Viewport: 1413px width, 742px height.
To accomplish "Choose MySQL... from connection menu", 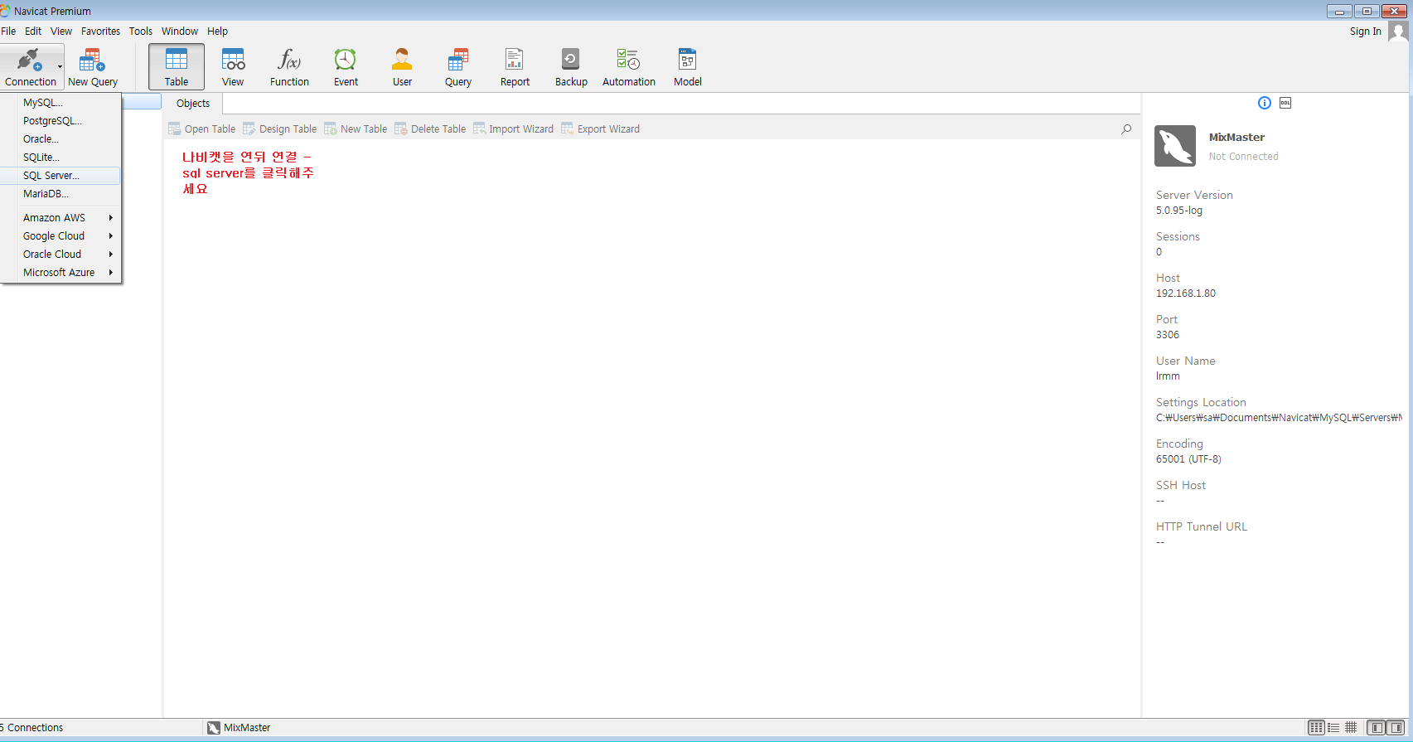I will click(x=60, y=103).
